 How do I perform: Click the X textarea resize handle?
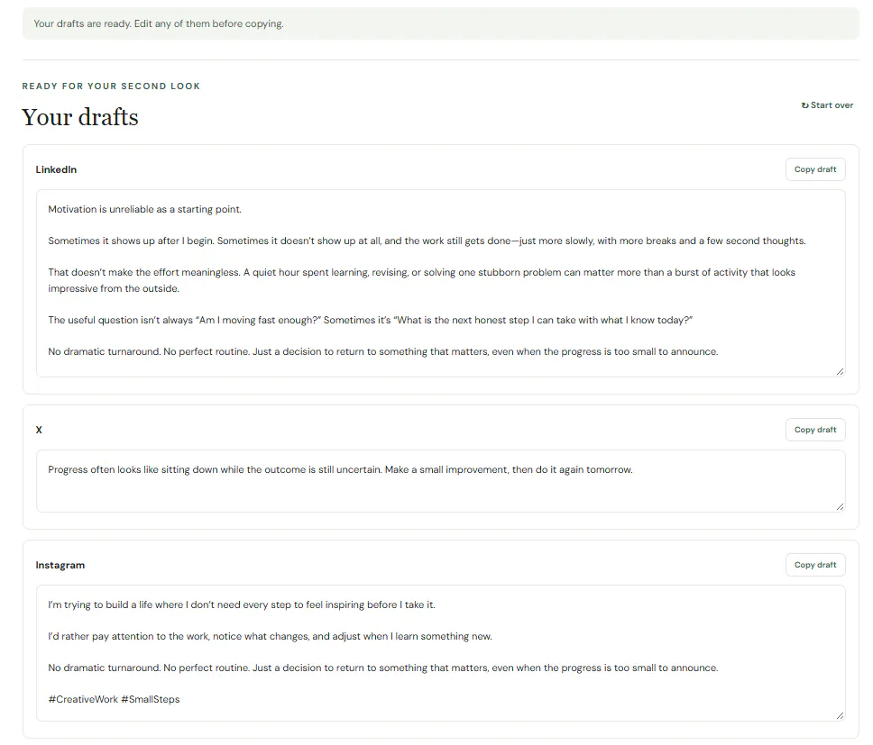(840, 506)
